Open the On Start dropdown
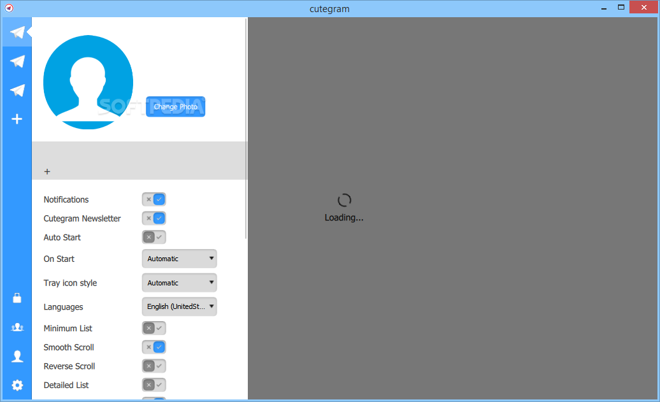 tap(179, 259)
